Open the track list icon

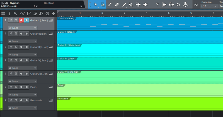[3, 13]
